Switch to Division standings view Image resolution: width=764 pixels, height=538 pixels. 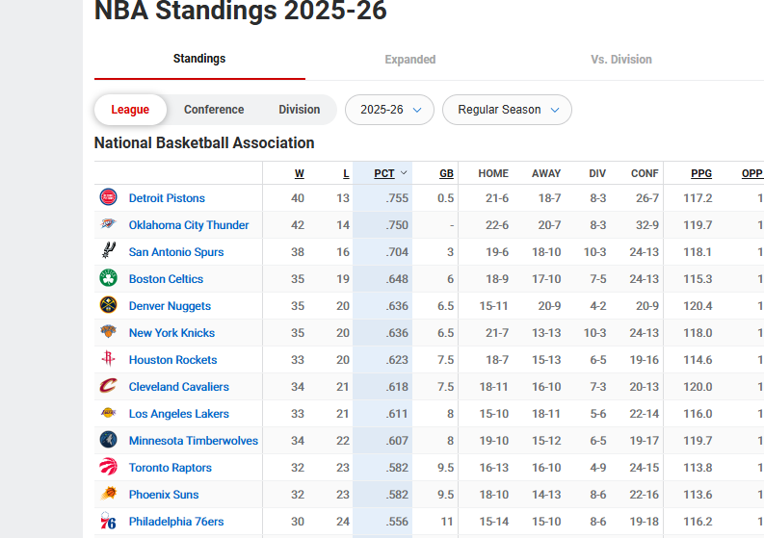coord(299,110)
